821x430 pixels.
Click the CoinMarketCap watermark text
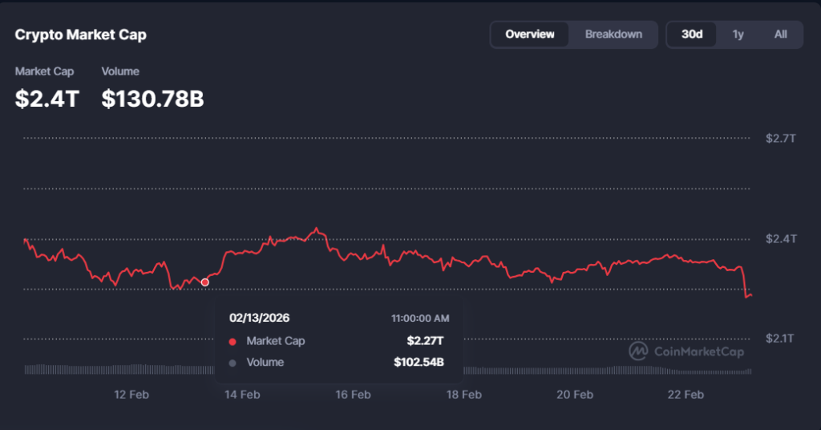point(699,351)
